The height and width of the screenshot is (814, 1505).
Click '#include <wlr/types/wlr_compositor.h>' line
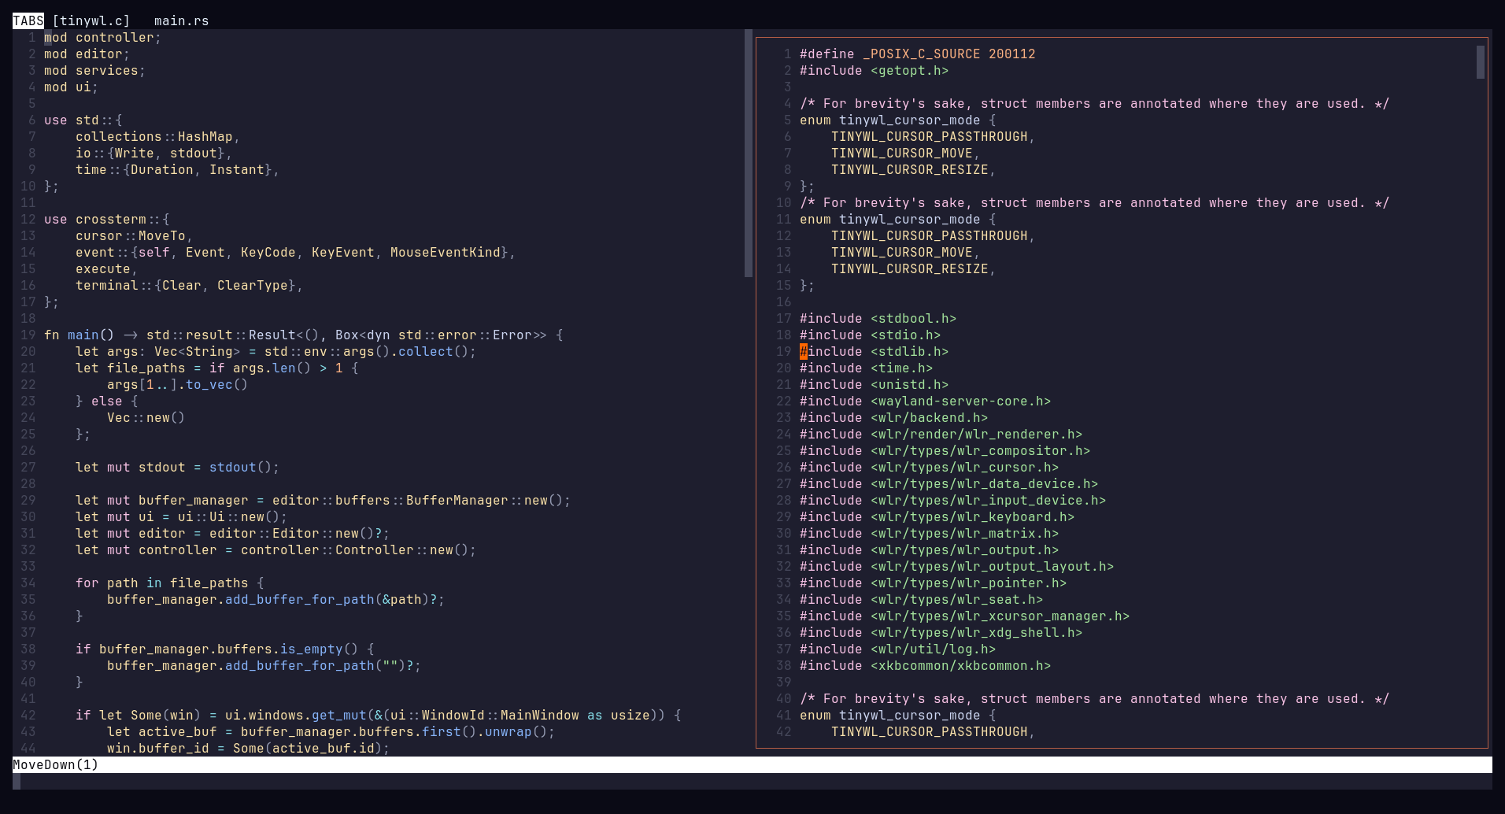tap(945, 450)
